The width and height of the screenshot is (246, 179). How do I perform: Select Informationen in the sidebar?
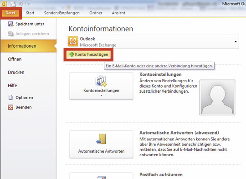[29, 46]
